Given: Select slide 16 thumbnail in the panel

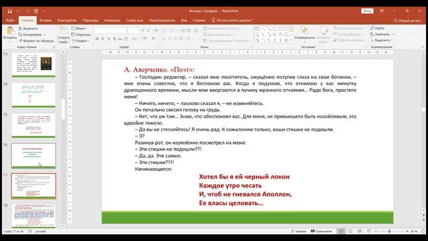Looking at the screenshot, I should (33, 155).
